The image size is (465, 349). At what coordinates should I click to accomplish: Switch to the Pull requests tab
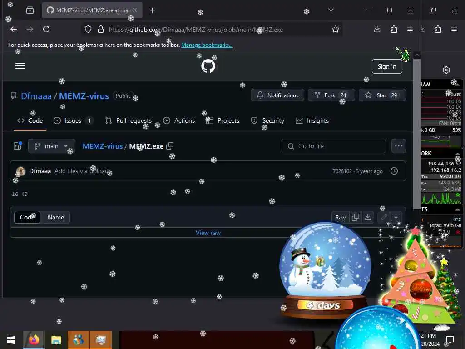click(128, 121)
